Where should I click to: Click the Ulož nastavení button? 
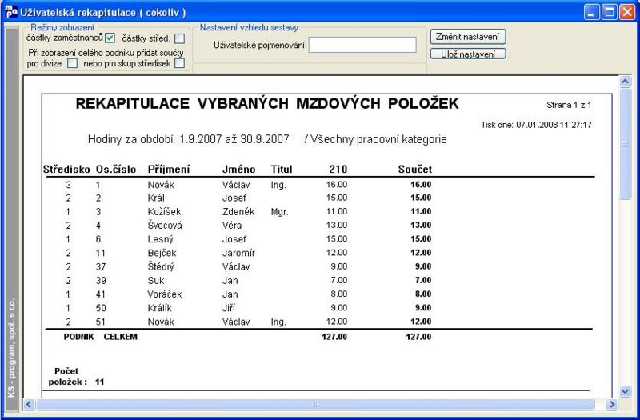click(x=468, y=54)
